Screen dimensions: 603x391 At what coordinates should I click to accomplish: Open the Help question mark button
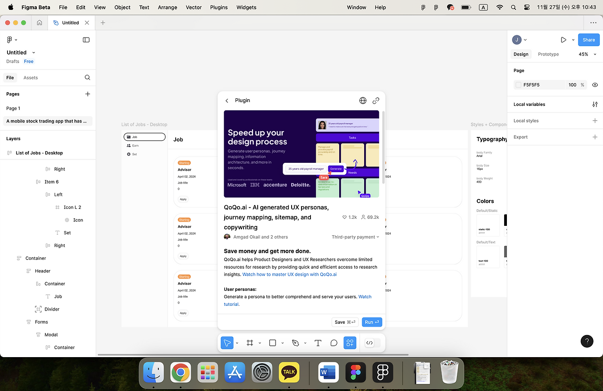(587, 342)
